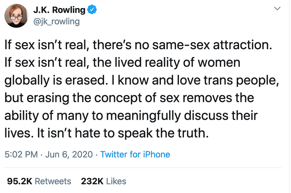Open the tweet options chevron menu
291x193 pixels.
point(276,9)
